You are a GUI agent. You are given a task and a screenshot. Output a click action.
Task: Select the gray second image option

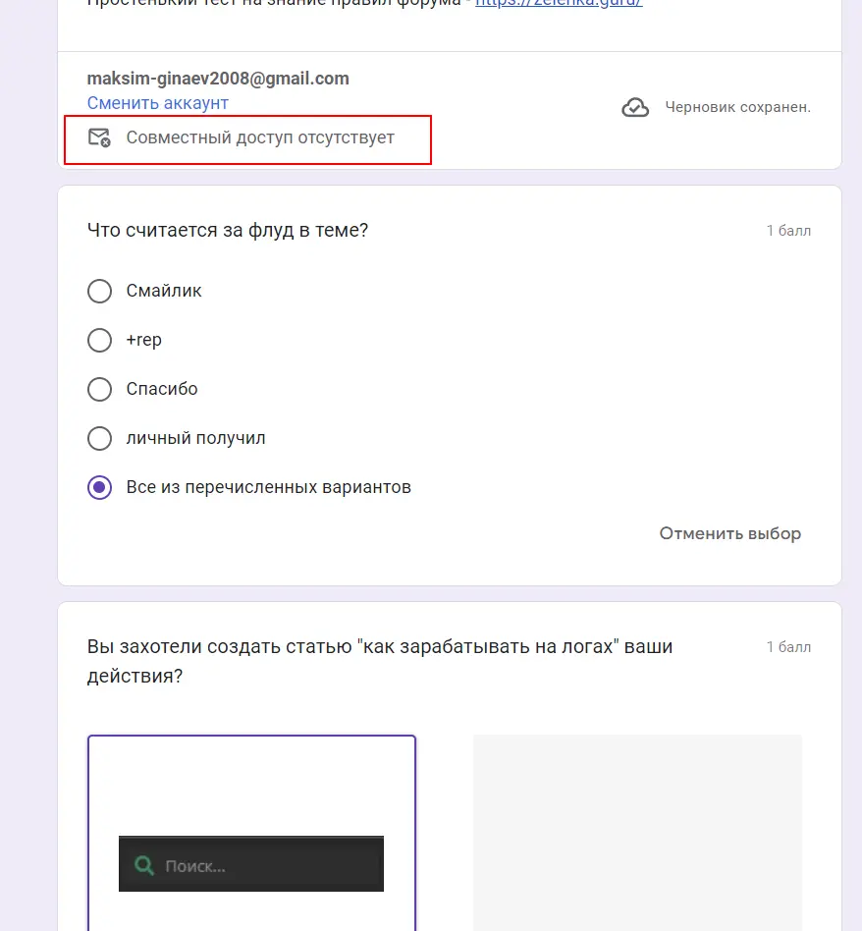click(x=637, y=833)
